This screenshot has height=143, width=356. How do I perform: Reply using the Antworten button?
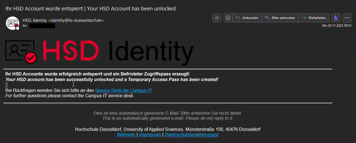[x=247, y=18]
